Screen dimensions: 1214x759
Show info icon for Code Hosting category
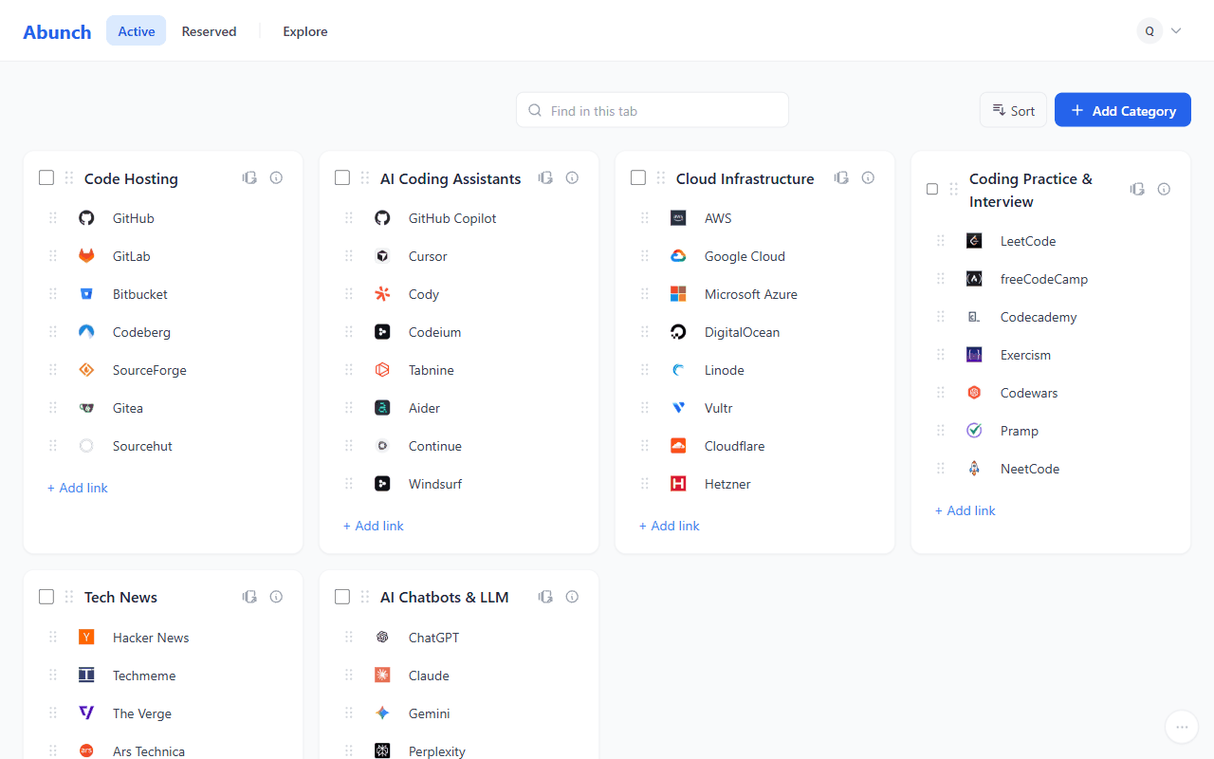pos(276,177)
